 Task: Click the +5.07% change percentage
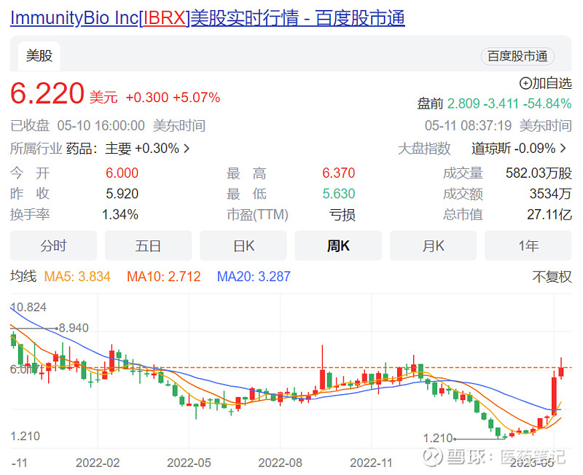[x=196, y=98]
